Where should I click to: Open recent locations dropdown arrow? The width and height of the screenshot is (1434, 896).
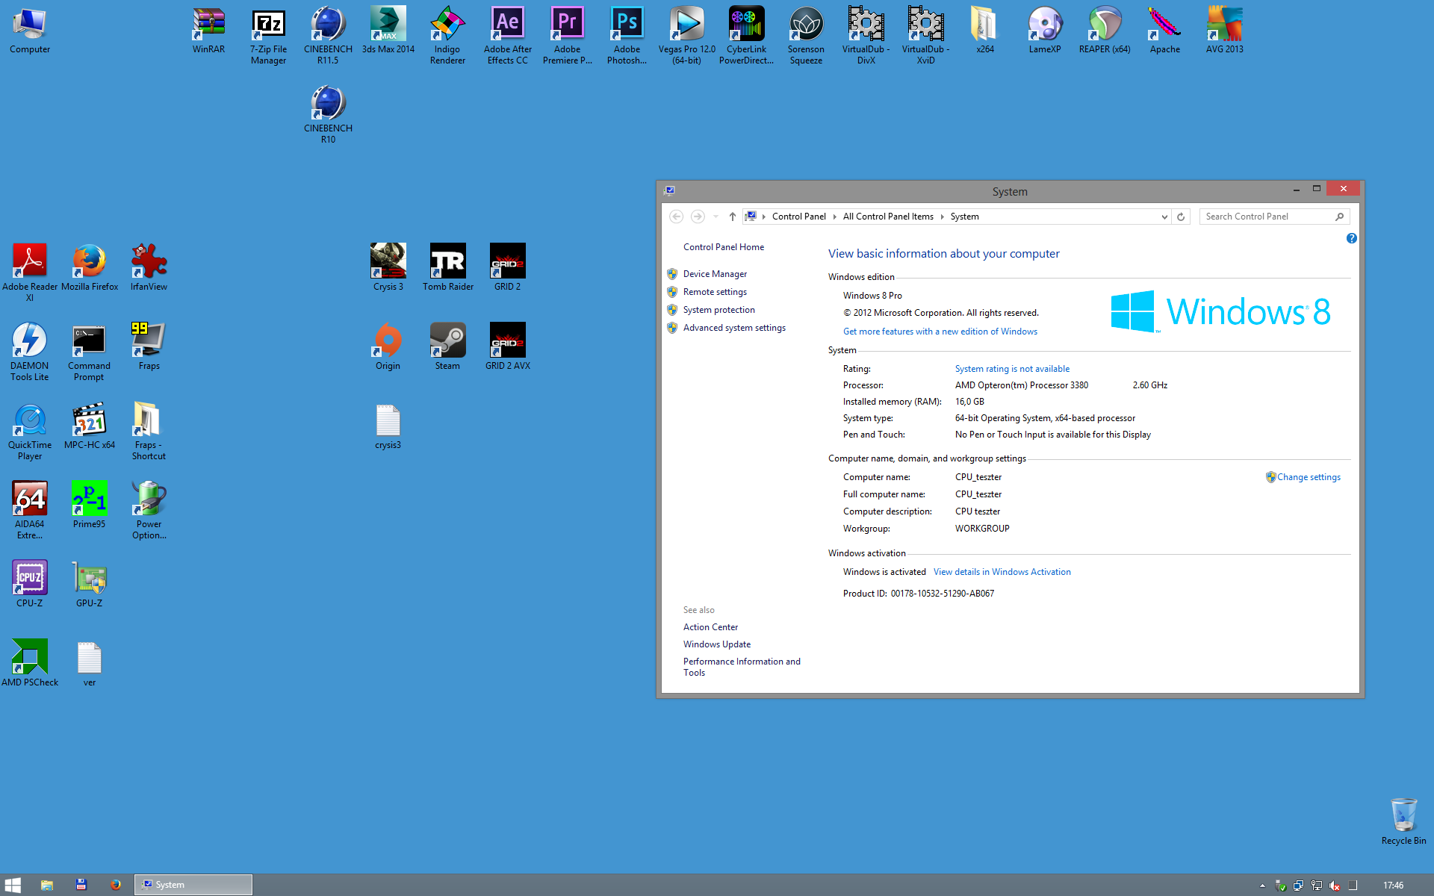tap(715, 217)
